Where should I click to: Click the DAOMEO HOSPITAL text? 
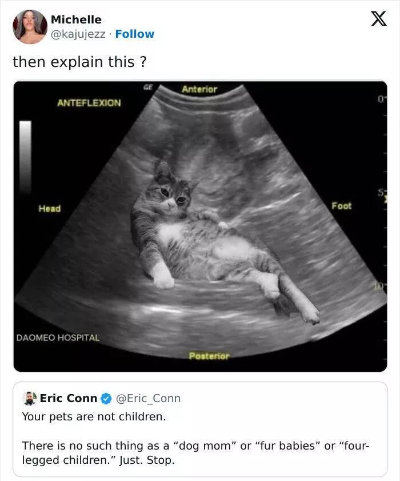[57, 337]
